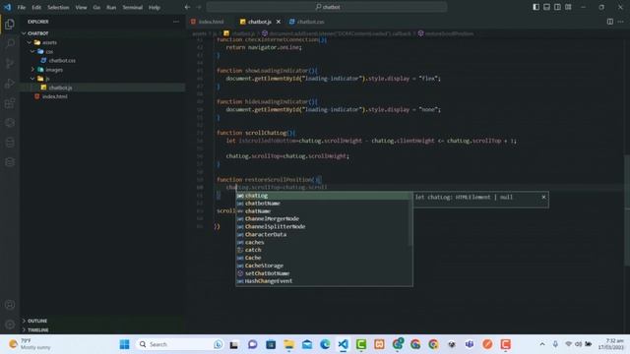This screenshot has height=354, width=630.
Task: Open File Explorer in the taskbar
Action: [x=288, y=344]
